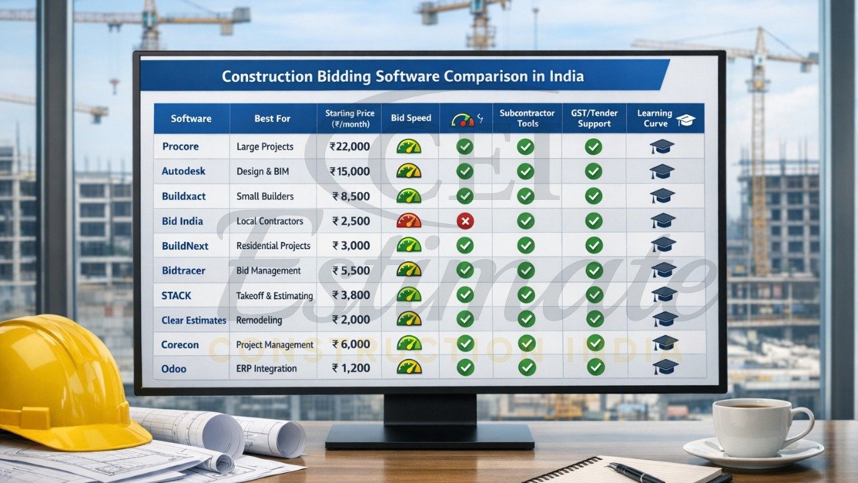Click the Learning Curve cap for BuildNext
The width and height of the screenshot is (858, 483).
tap(664, 245)
